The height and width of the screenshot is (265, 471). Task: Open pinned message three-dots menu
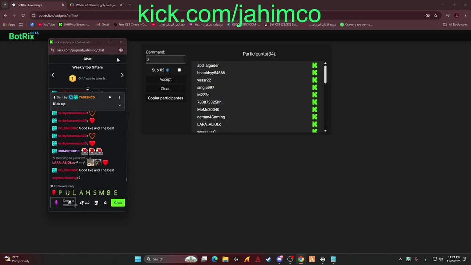tap(120, 98)
